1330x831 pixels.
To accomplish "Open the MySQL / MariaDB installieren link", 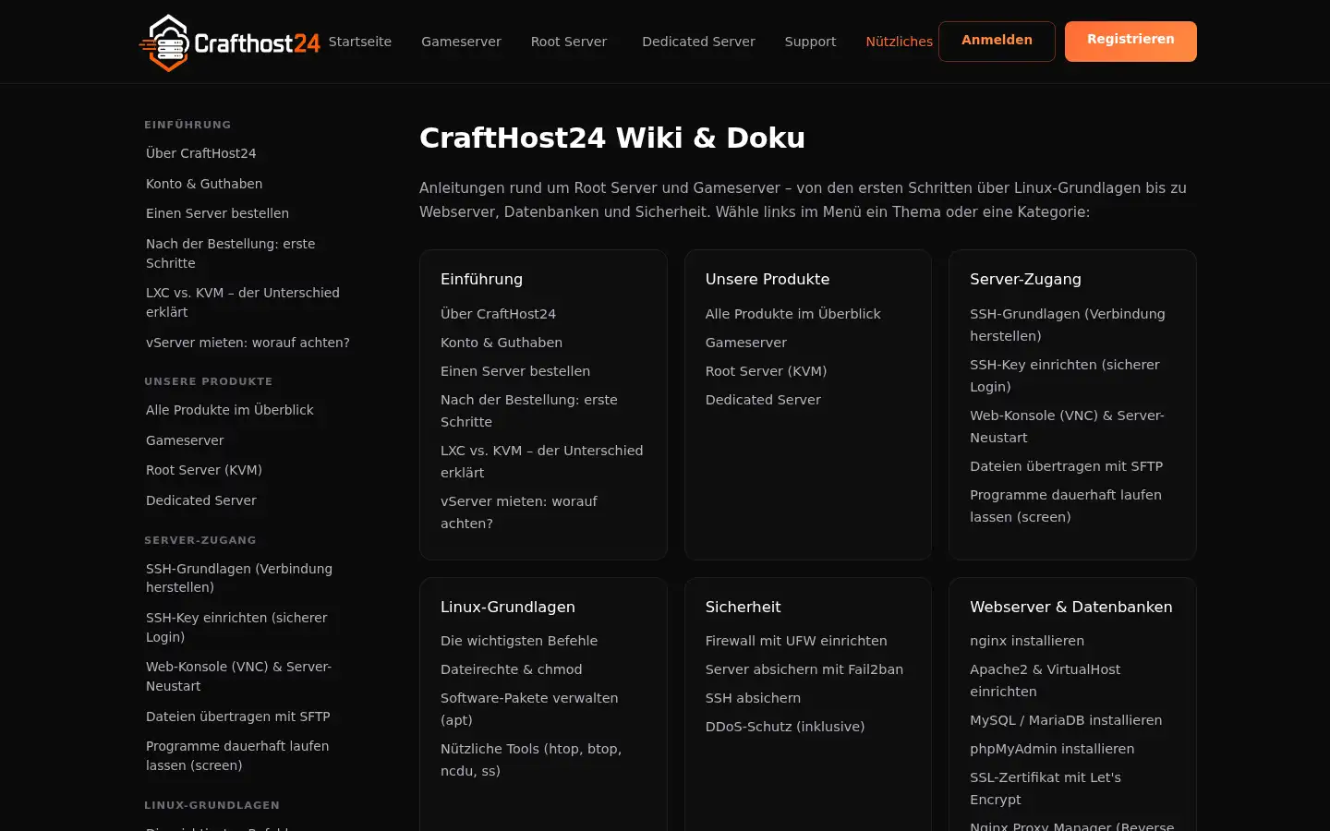I will pyautogui.click(x=1066, y=720).
